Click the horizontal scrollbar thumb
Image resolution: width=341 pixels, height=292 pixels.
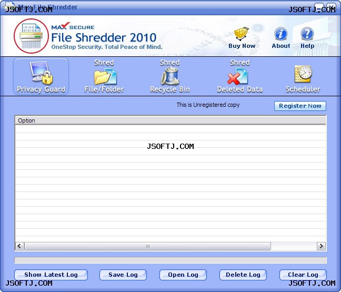pos(148,246)
